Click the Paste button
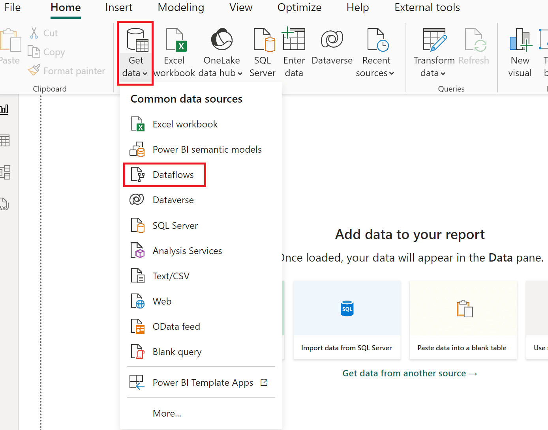 click(10, 47)
